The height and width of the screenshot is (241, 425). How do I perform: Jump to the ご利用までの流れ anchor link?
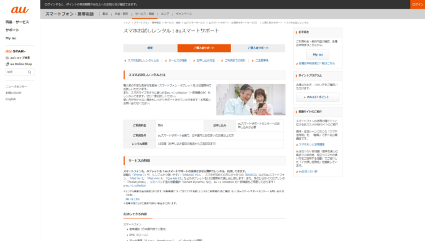tap(235, 61)
